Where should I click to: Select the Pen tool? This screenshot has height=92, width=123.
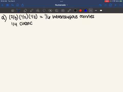(x=19, y=10)
